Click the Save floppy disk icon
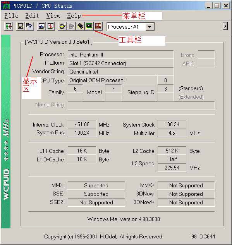This screenshot has height=245, width=232. pos(21,26)
